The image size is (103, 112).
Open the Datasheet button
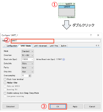(11, 106)
